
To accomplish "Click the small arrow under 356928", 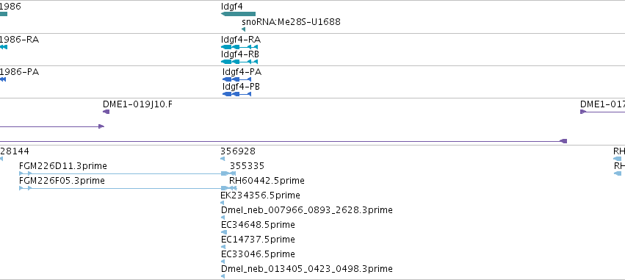I will pos(223,159).
